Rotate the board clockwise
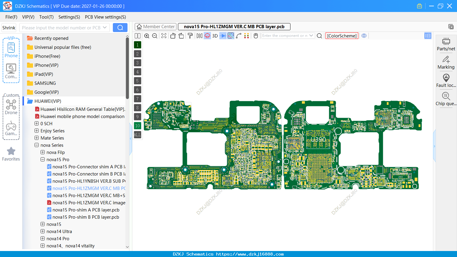Image resolution: width=457 pixels, height=257 pixels. click(181, 36)
